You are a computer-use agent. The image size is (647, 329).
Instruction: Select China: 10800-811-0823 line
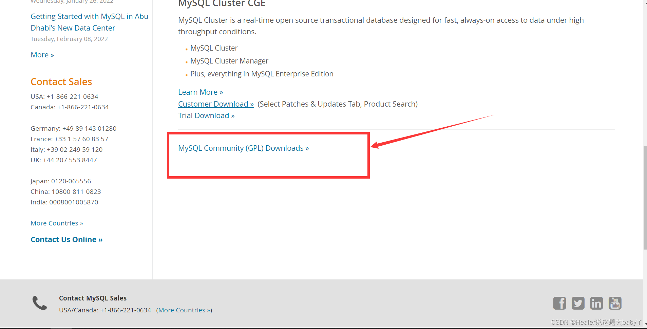66,191
